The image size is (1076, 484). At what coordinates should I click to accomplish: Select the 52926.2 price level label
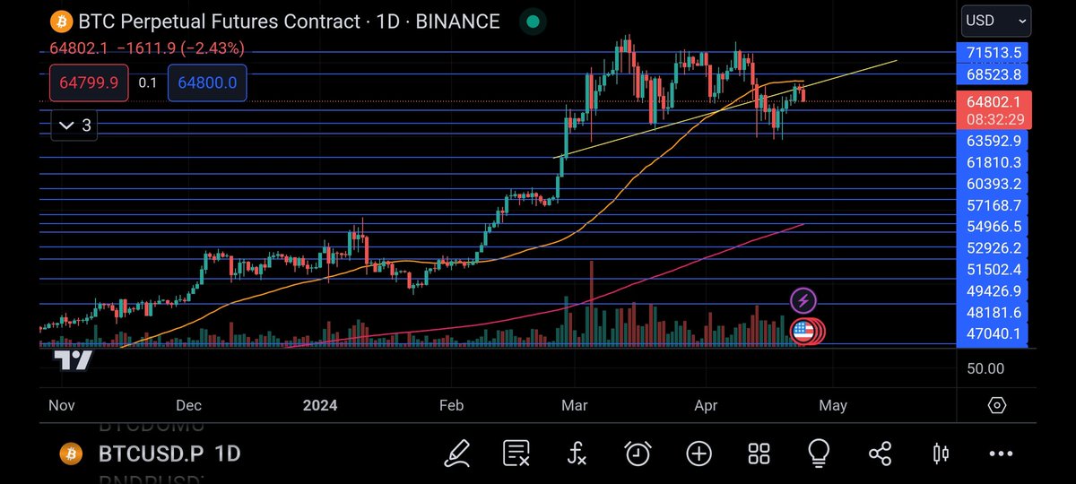[x=993, y=248]
